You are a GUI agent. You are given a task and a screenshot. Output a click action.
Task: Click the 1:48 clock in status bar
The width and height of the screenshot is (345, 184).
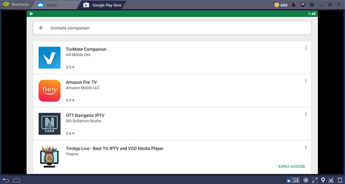312,14
